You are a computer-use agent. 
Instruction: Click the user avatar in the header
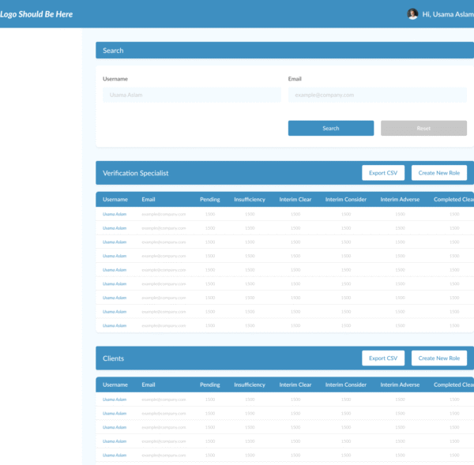[412, 14]
